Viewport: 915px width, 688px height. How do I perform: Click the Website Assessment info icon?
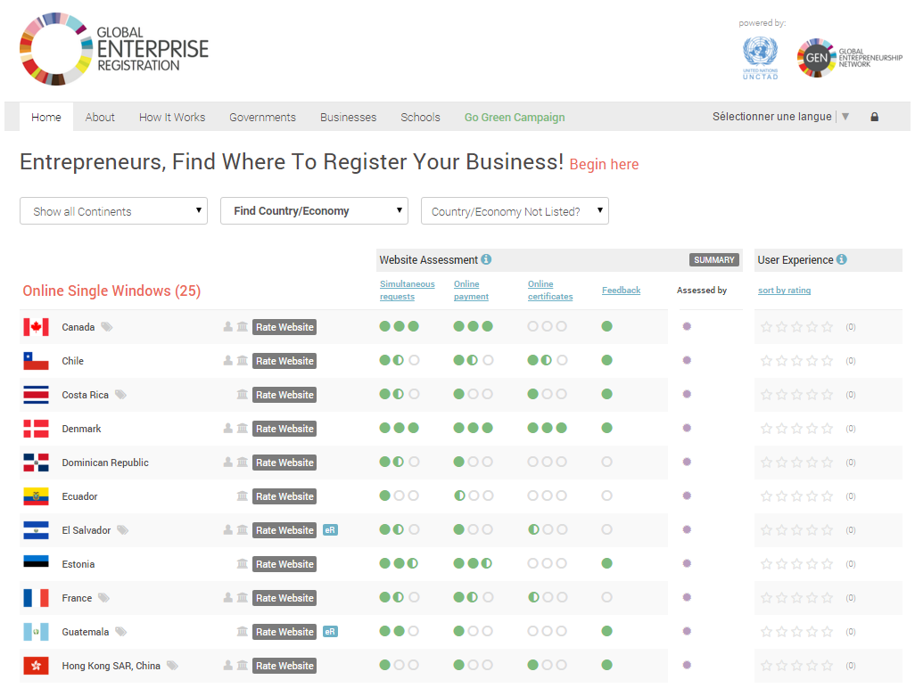[486, 260]
